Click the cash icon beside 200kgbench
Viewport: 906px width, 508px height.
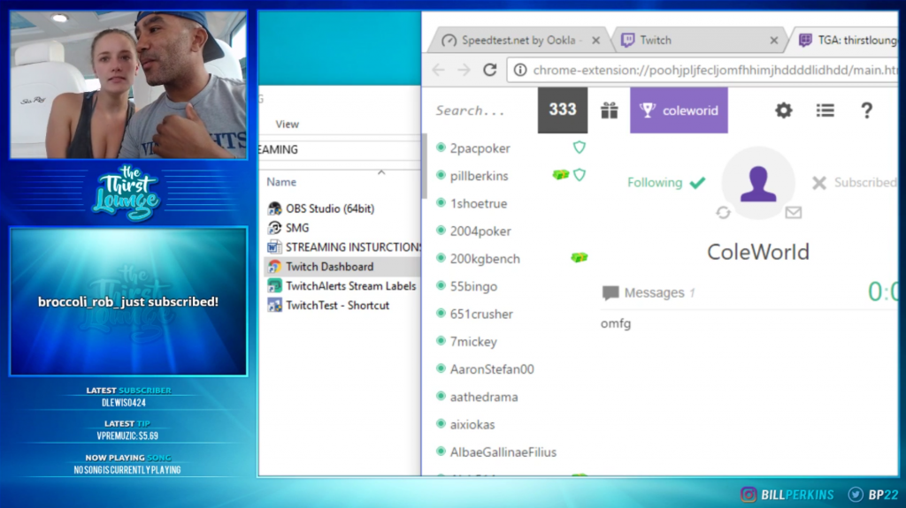tap(579, 258)
